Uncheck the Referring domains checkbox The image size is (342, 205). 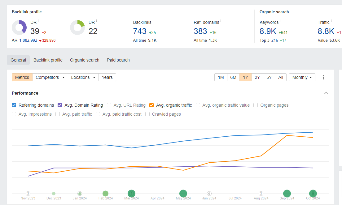tap(14, 105)
